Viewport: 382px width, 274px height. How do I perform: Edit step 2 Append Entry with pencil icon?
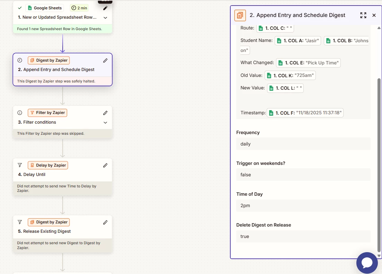coord(105,61)
